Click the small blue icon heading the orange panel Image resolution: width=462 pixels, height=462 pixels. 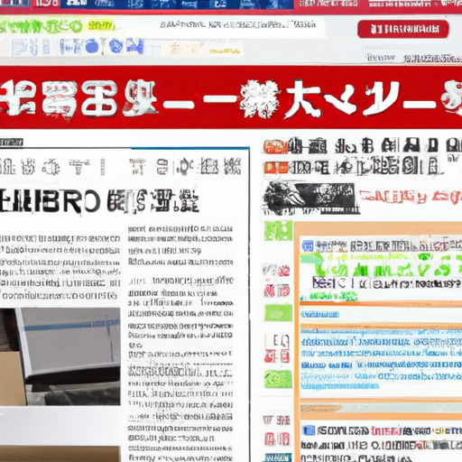(x=308, y=246)
